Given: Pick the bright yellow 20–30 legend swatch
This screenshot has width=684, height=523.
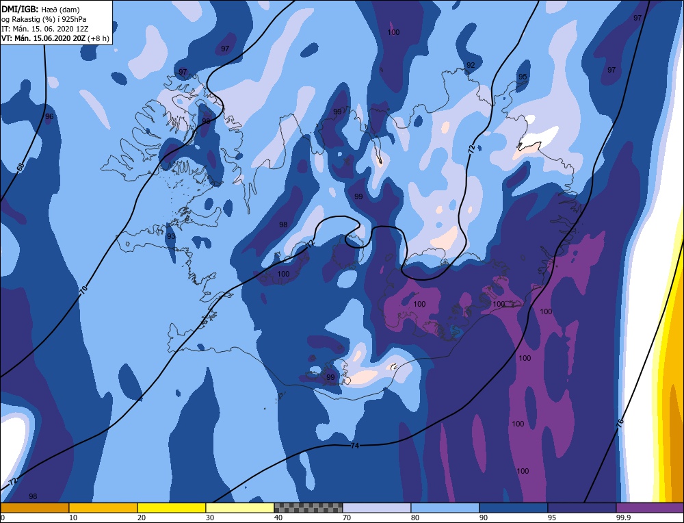Looking at the screenshot, I should pyautogui.click(x=172, y=508).
